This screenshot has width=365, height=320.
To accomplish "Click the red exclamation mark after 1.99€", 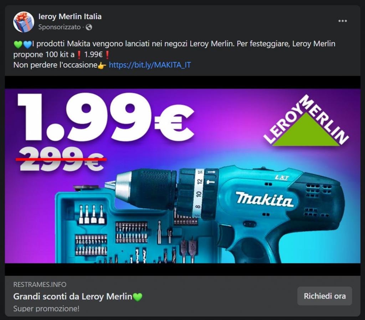I will click(x=107, y=54).
